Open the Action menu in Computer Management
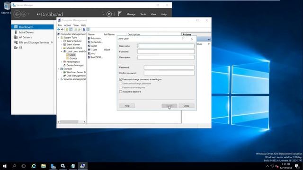 (x=67, y=25)
